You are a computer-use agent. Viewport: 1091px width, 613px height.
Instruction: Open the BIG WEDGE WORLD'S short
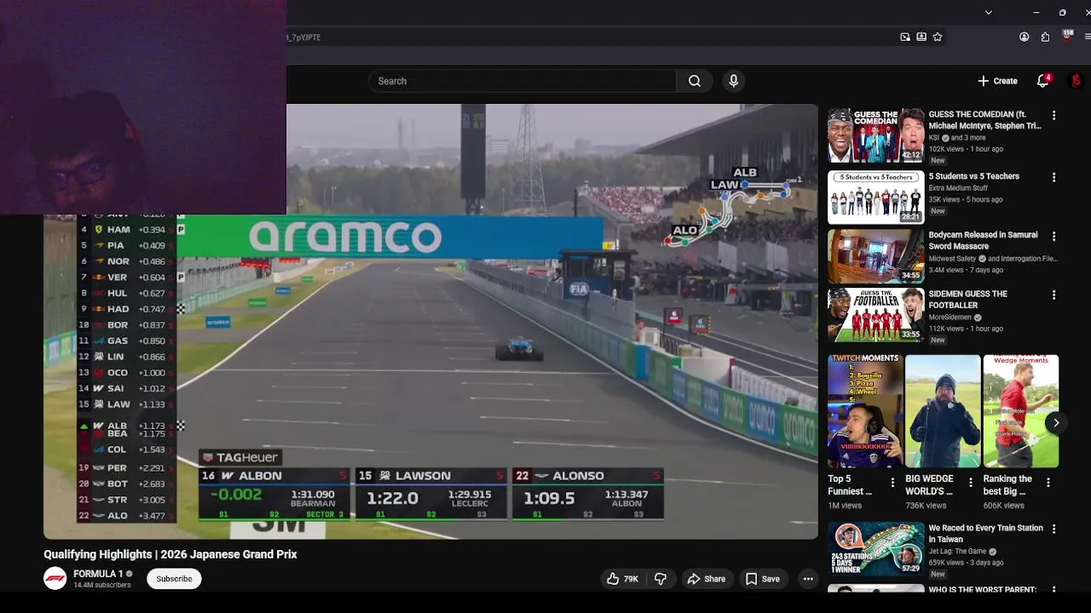943,411
